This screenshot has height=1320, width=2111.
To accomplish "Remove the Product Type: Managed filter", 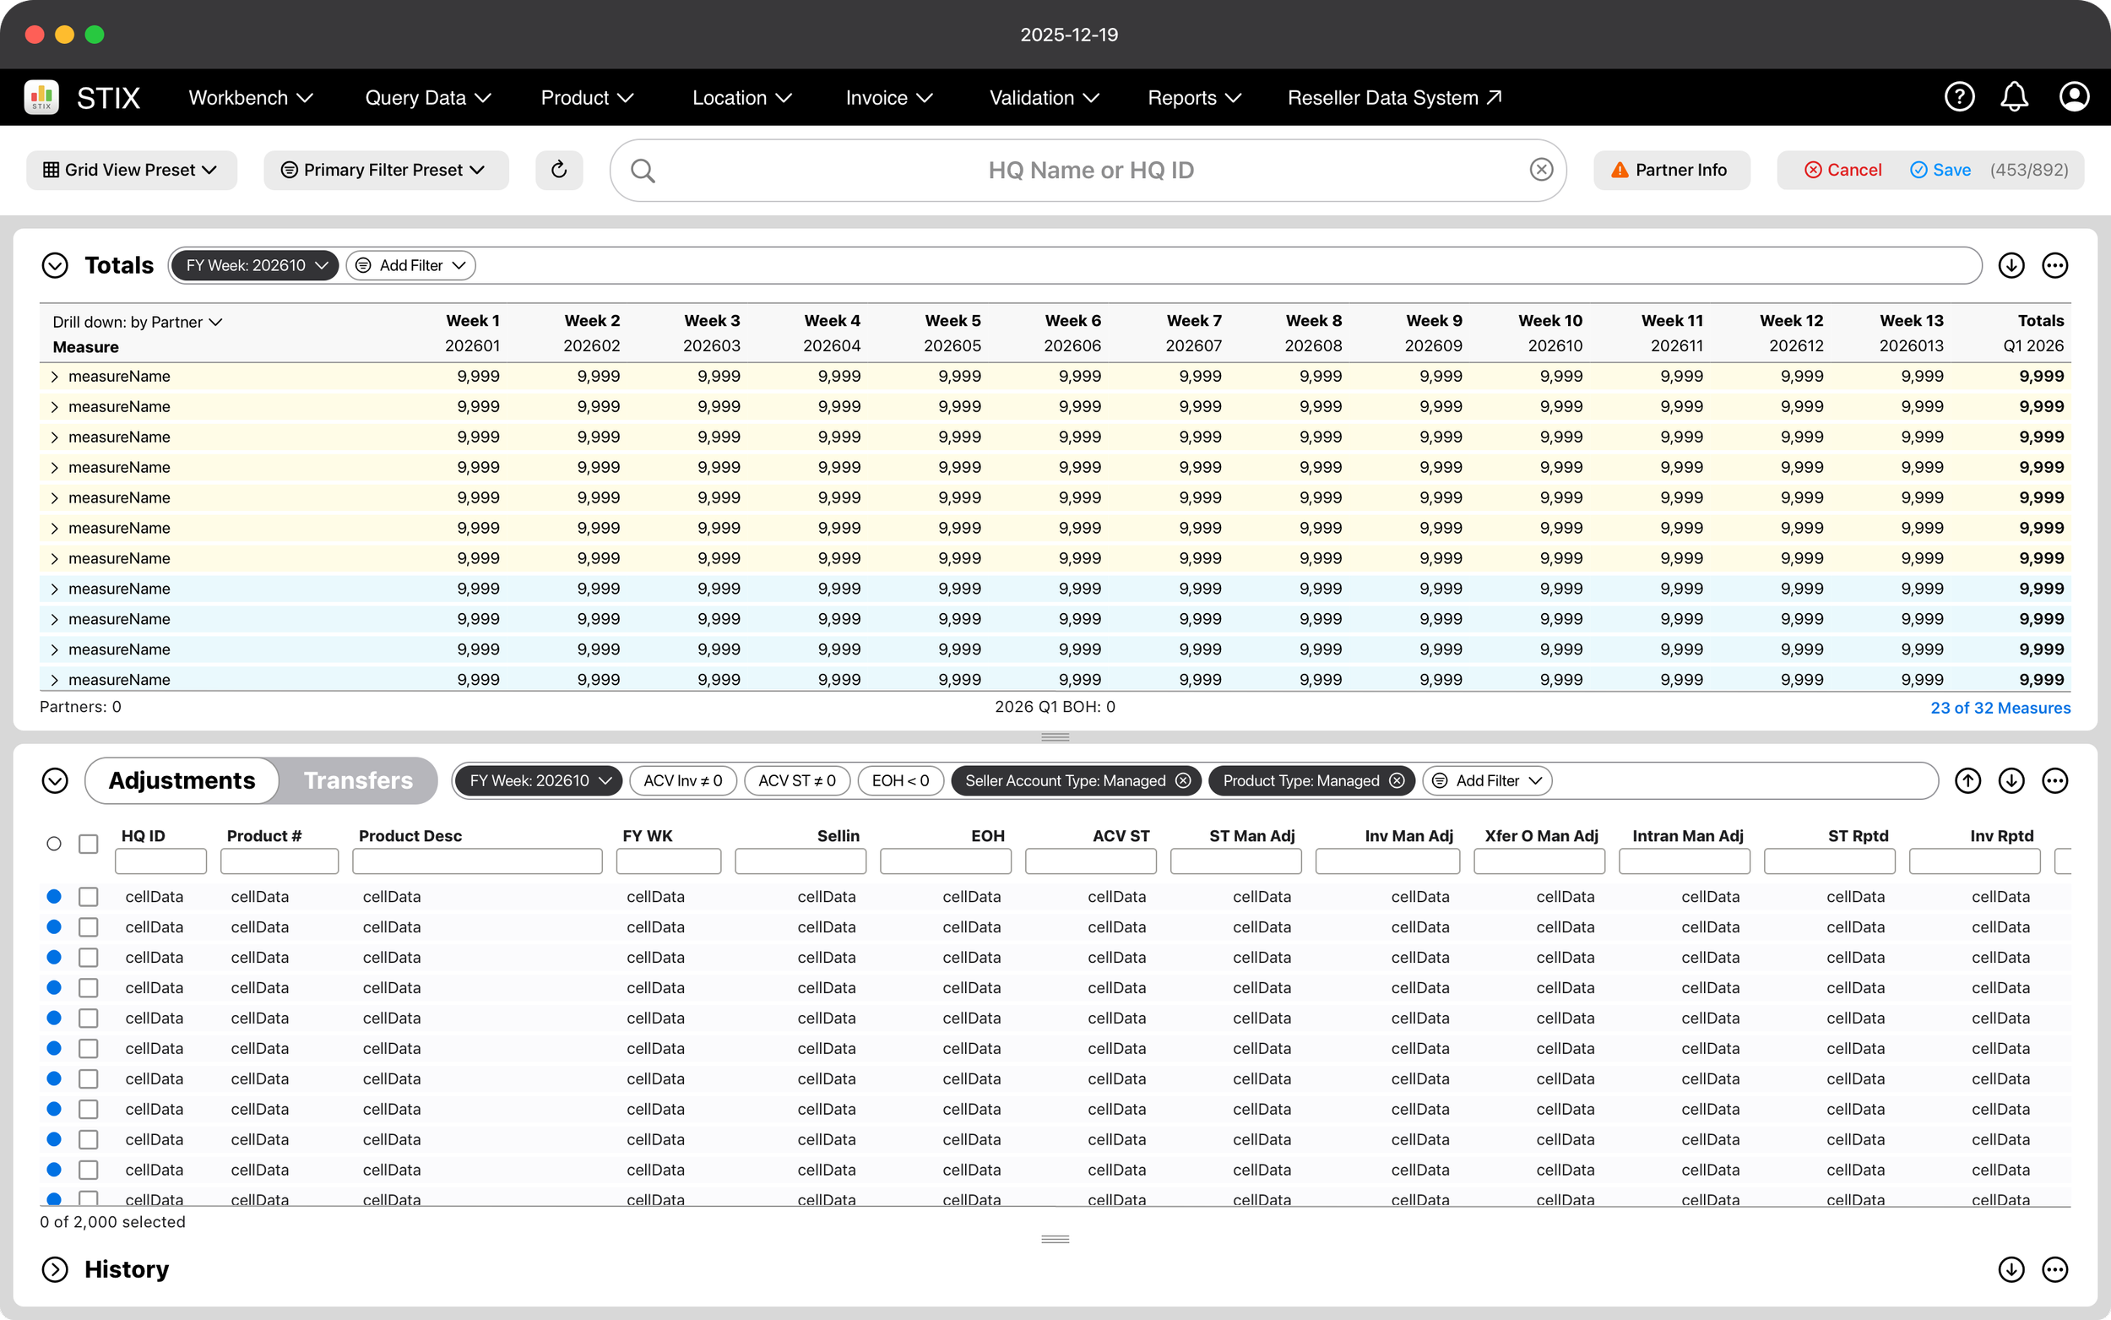I will pos(1397,780).
